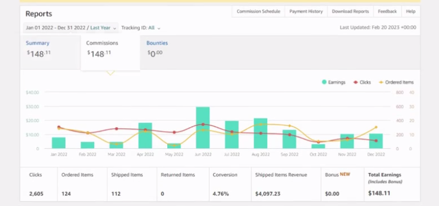439x206 pixels.
Task: Toggle the Clicks legend red marker
Action: 356,83
